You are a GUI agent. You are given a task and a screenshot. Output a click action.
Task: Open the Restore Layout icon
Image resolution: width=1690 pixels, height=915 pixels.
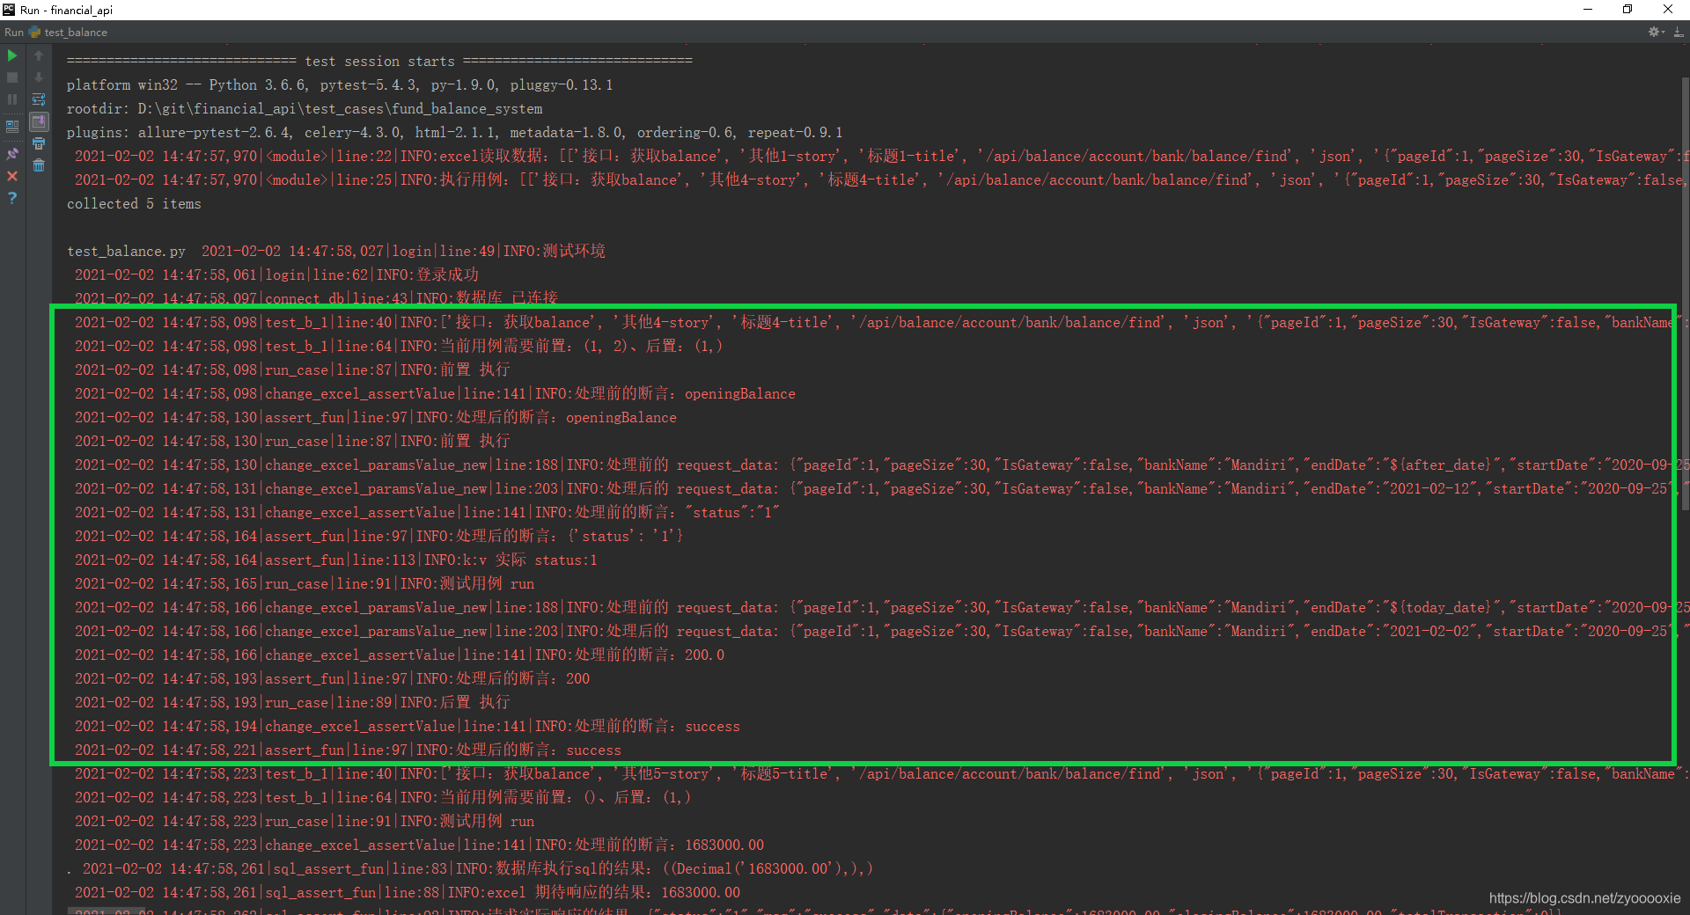pos(12,126)
